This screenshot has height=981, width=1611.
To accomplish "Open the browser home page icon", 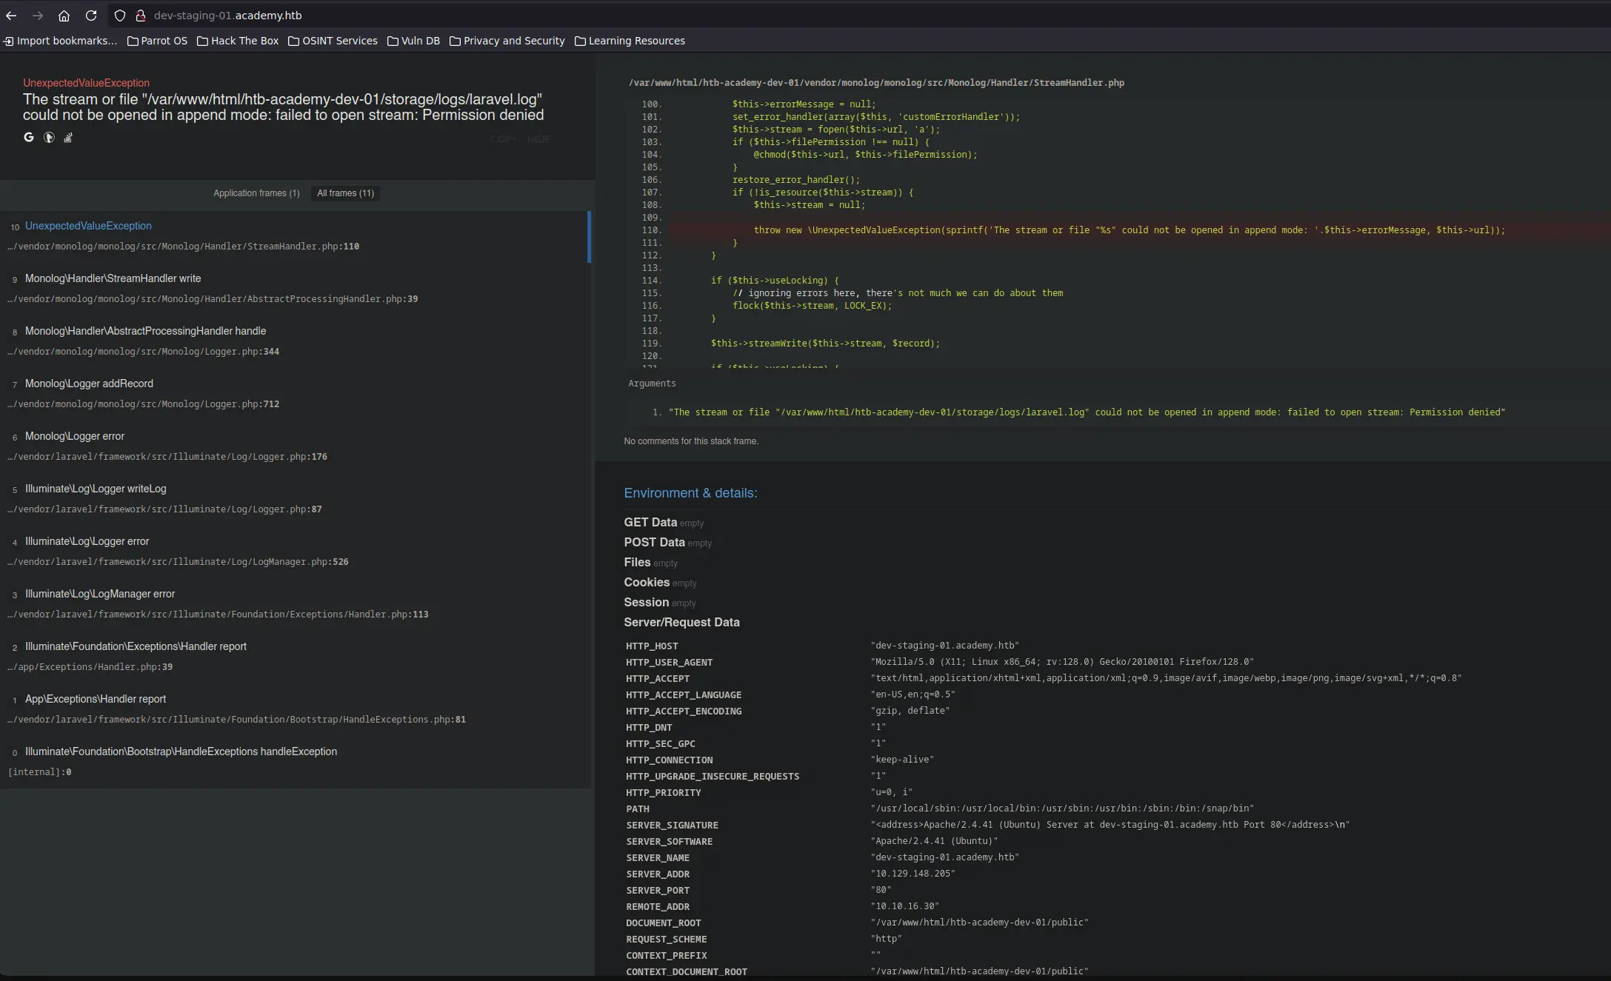I will pyautogui.click(x=64, y=16).
